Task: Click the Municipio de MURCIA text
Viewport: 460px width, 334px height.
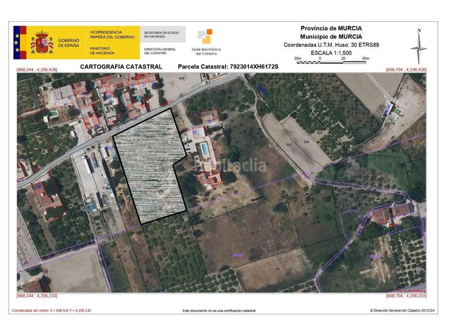Action: click(331, 36)
